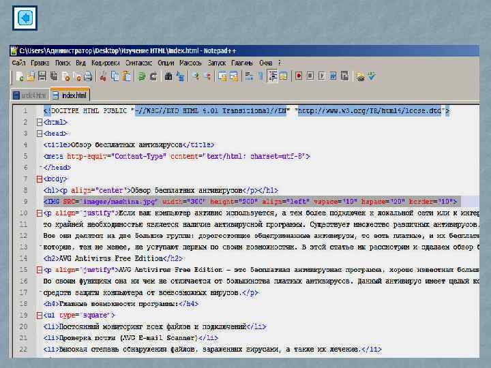Zoom out with the Zoom Out icon
Image resolution: width=491 pixels, height=368 pixels.
(207, 76)
